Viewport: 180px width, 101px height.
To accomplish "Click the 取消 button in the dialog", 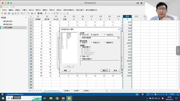I will tap(115, 70).
